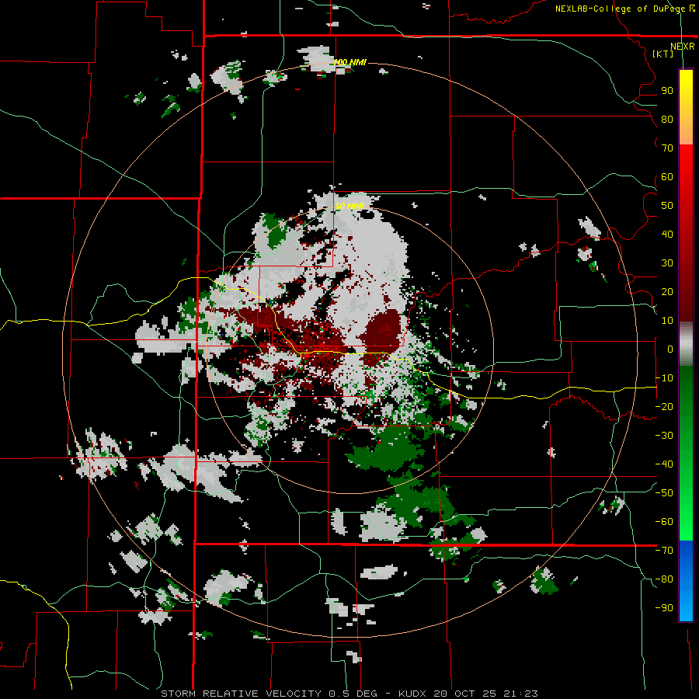Click the 50 NMI range ring label
The width and height of the screenshot is (699, 699).
350,206
